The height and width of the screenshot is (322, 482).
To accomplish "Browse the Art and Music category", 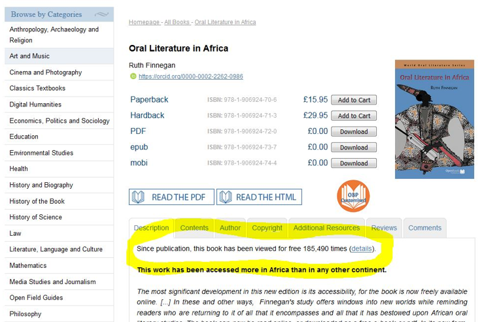I will pyautogui.click(x=59, y=56).
